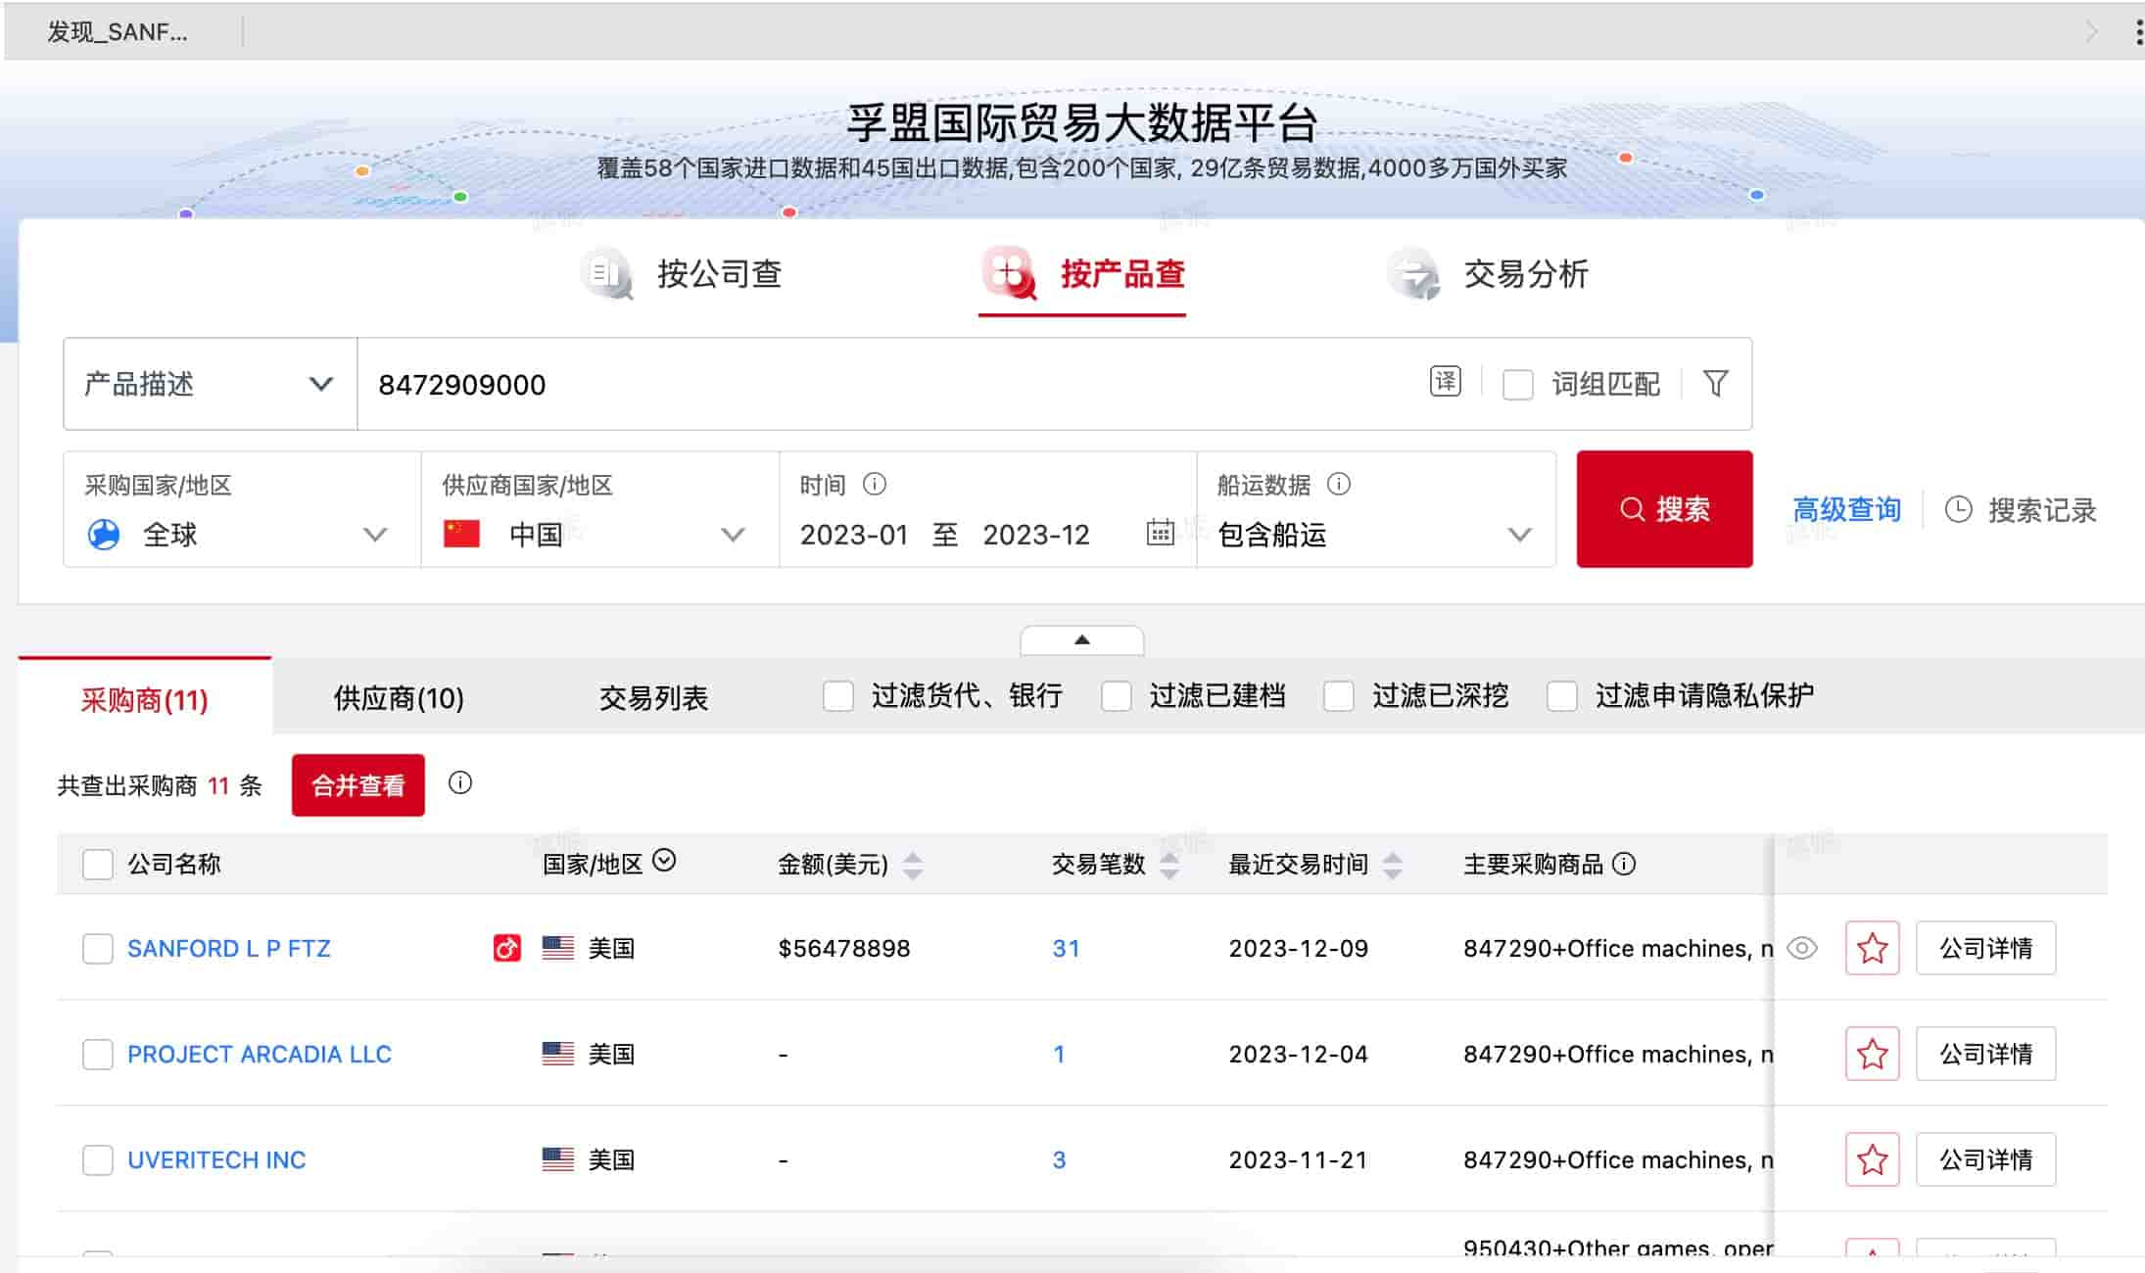Click the translate icon in search box
The width and height of the screenshot is (2145, 1273).
point(1445,382)
